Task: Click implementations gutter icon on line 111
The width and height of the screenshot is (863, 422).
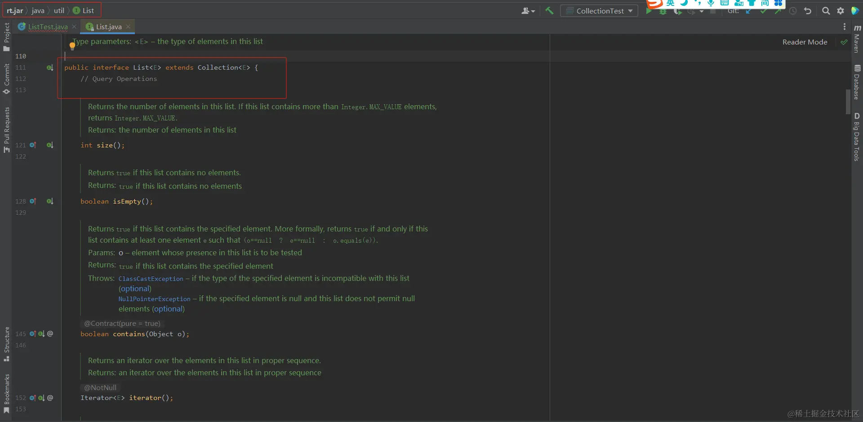Action: (x=50, y=67)
